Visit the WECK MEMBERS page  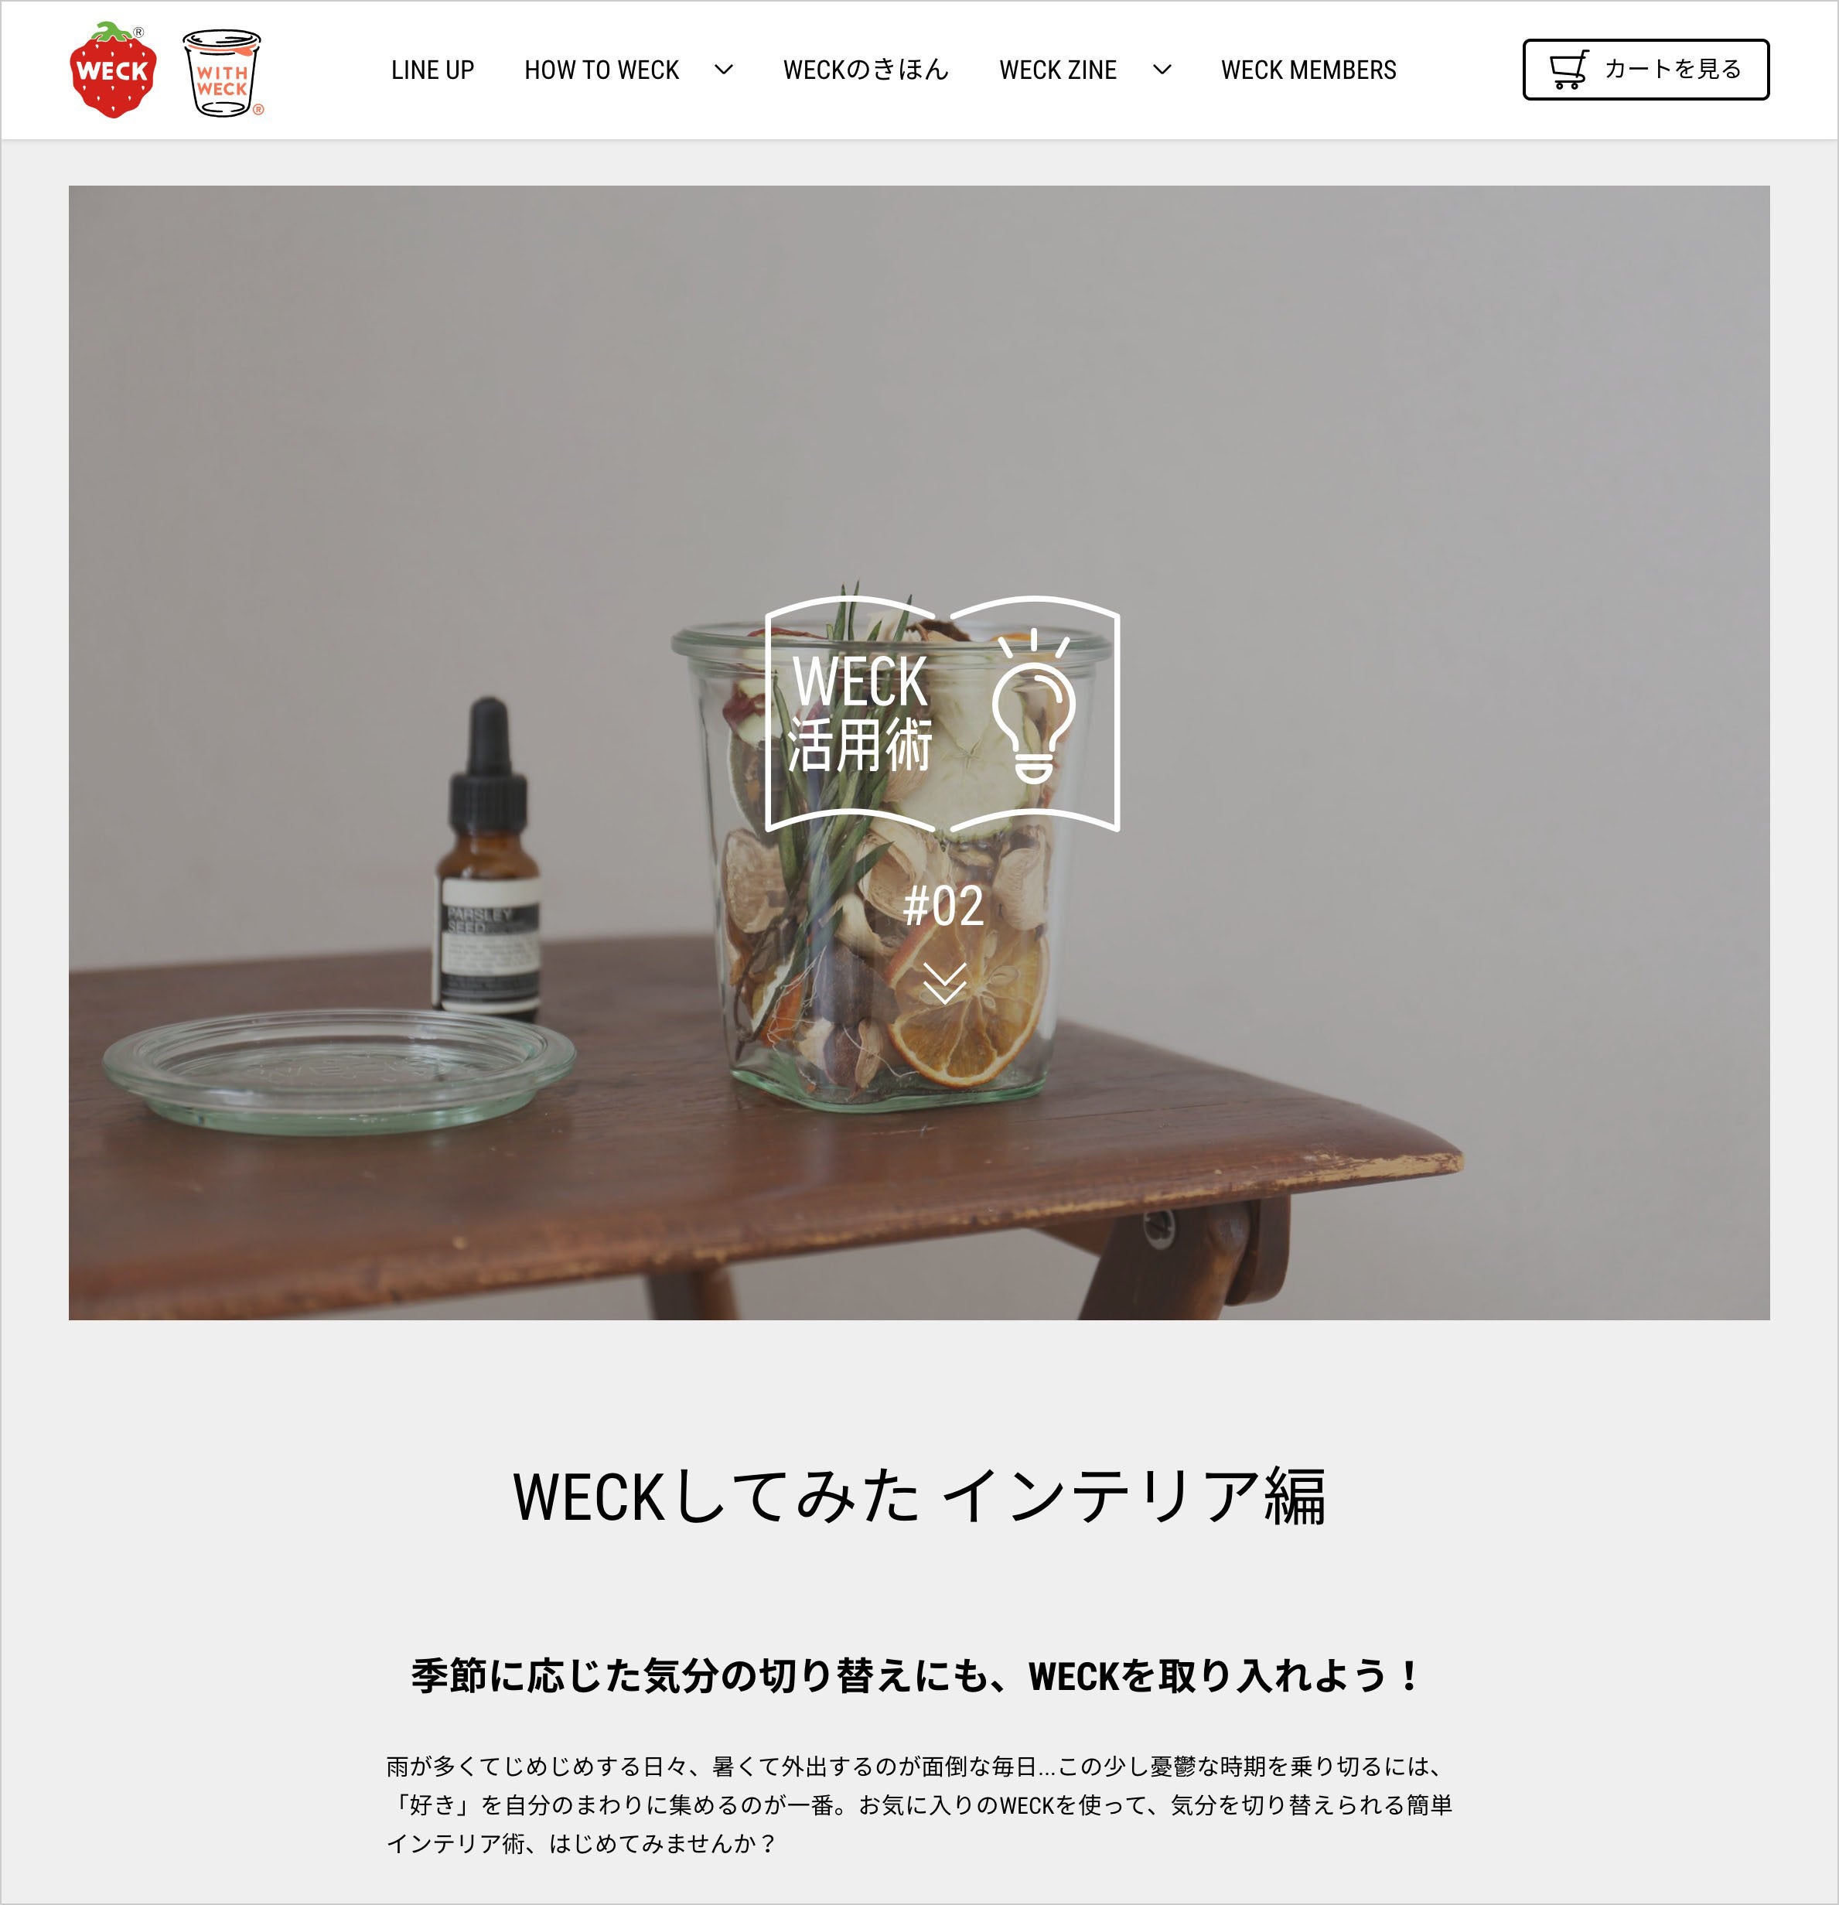click(x=1308, y=70)
